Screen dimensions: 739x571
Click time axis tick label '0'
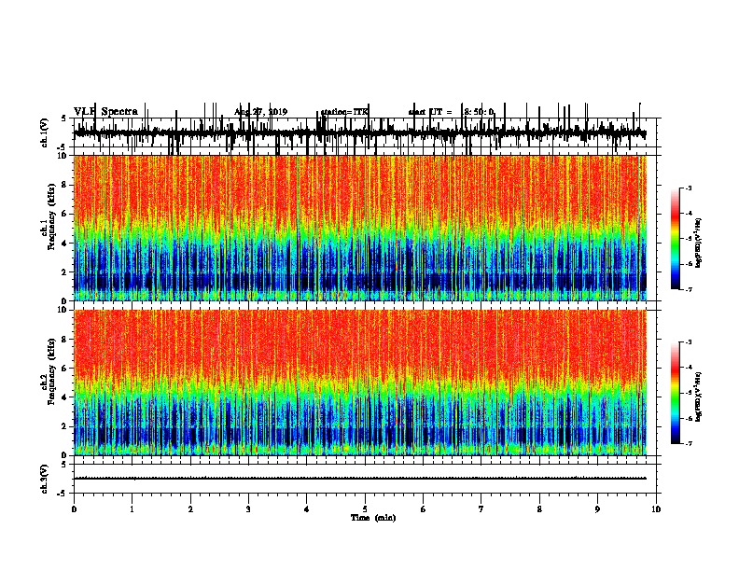(x=74, y=509)
